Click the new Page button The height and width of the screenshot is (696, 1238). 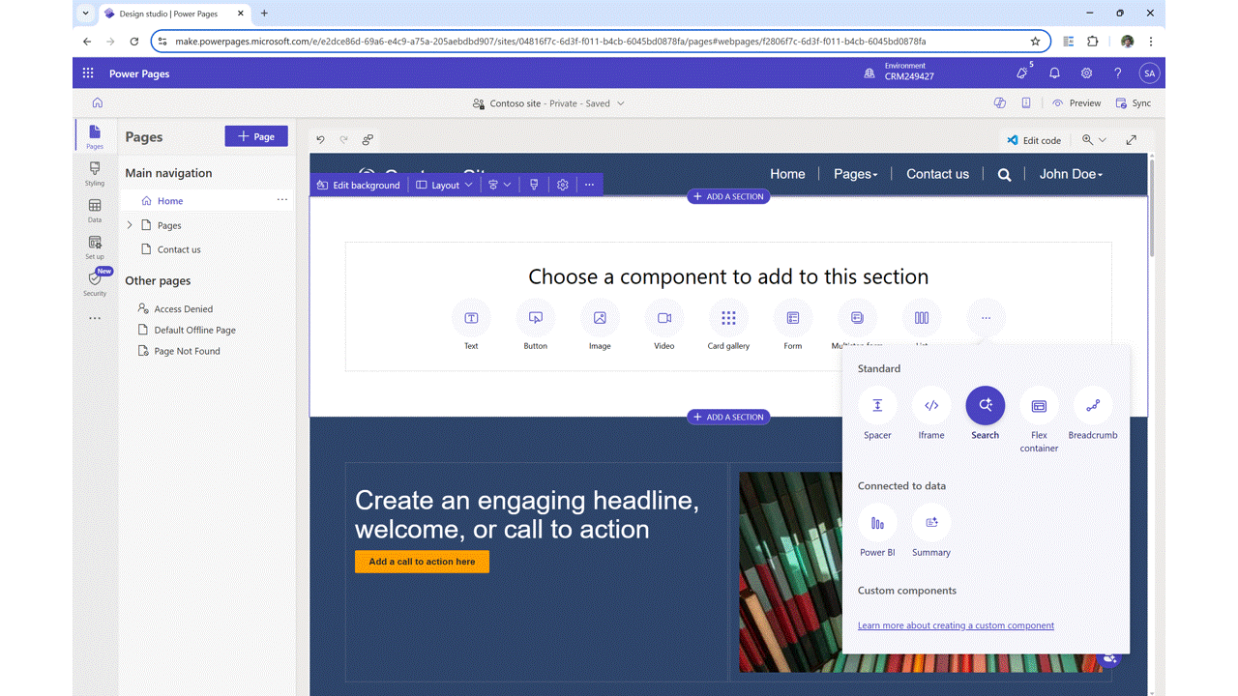click(x=256, y=136)
